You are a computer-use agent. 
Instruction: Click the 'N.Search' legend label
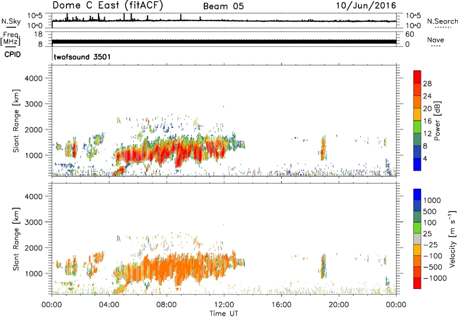coord(442,21)
